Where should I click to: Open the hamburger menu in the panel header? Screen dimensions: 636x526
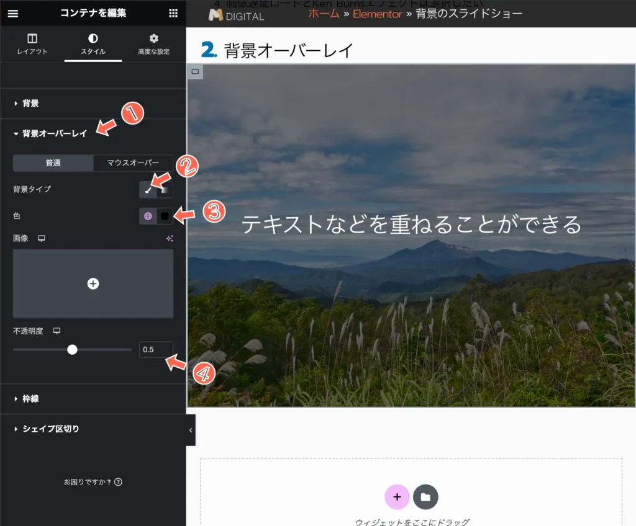tap(12, 14)
